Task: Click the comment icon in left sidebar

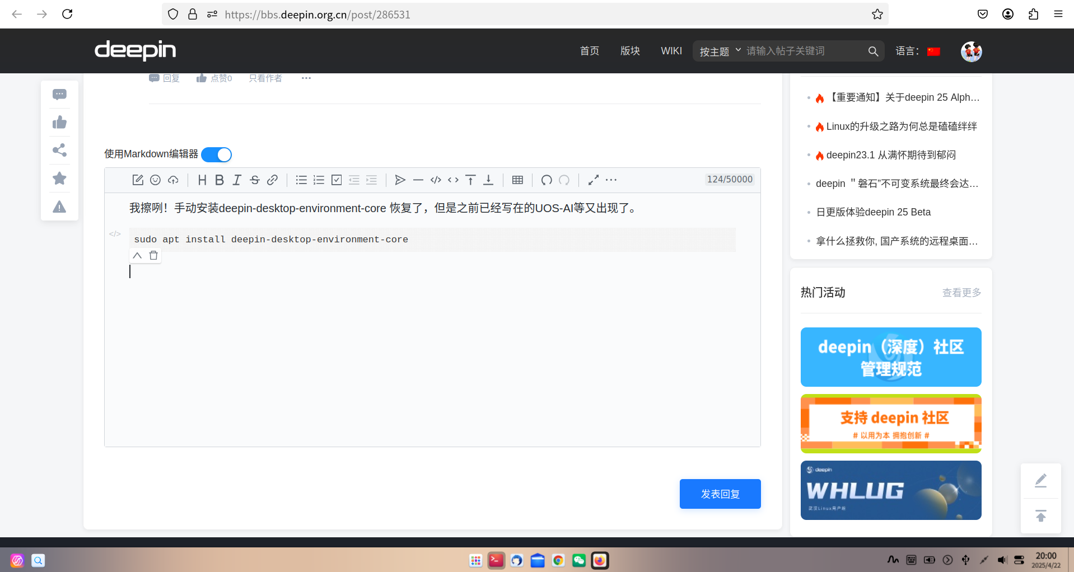Action: [59, 95]
